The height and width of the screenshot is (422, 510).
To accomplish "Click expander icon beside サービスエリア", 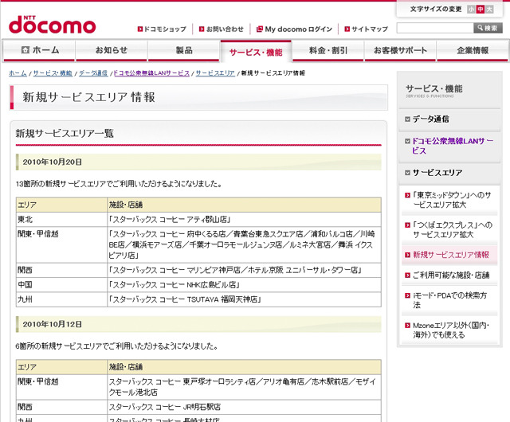I will [407, 173].
